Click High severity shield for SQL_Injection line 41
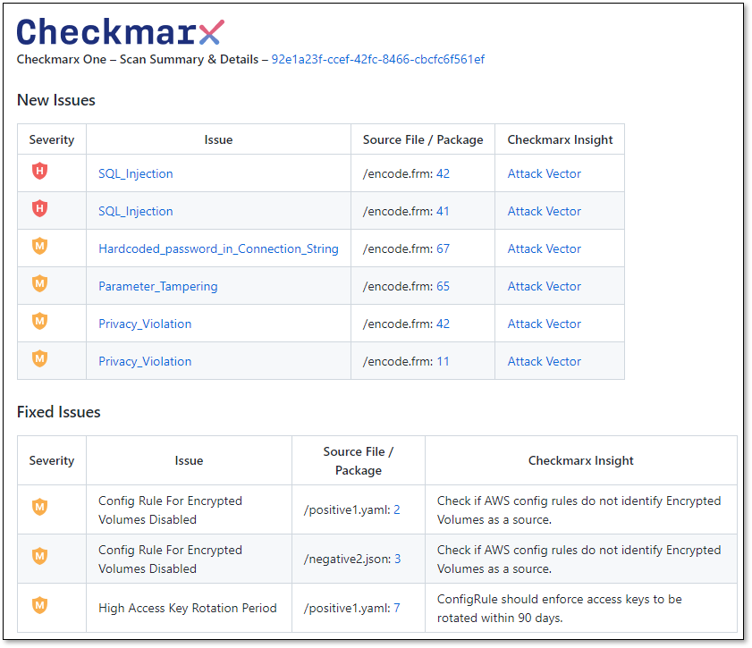The image size is (752, 648). (x=40, y=208)
